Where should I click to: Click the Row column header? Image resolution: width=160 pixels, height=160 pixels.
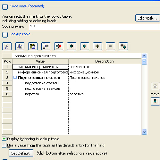pyautogui.click(x=7, y=61)
